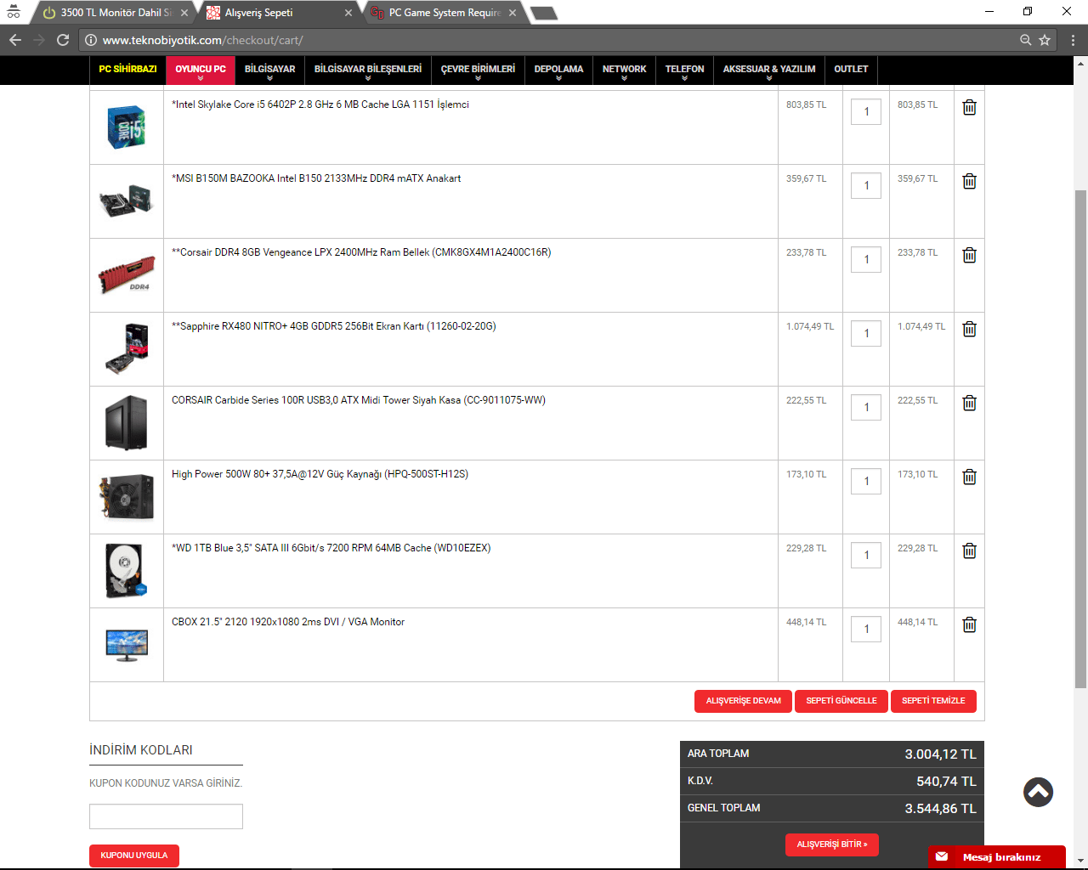Switch to the PC Game System Requirements tab
The height and width of the screenshot is (870, 1088).
[x=441, y=12]
